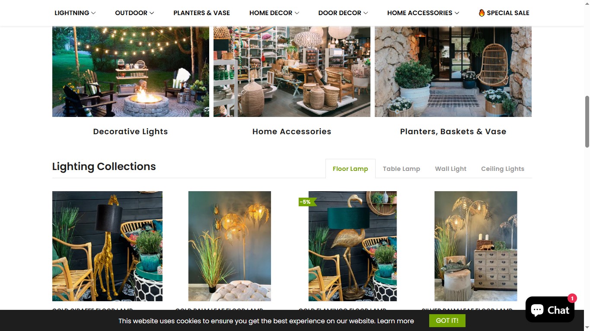This screenshot has height=331, width=590.
Task: Select the Floor Lamp tab
Action: pyautogui.click(x=350, y=169)
